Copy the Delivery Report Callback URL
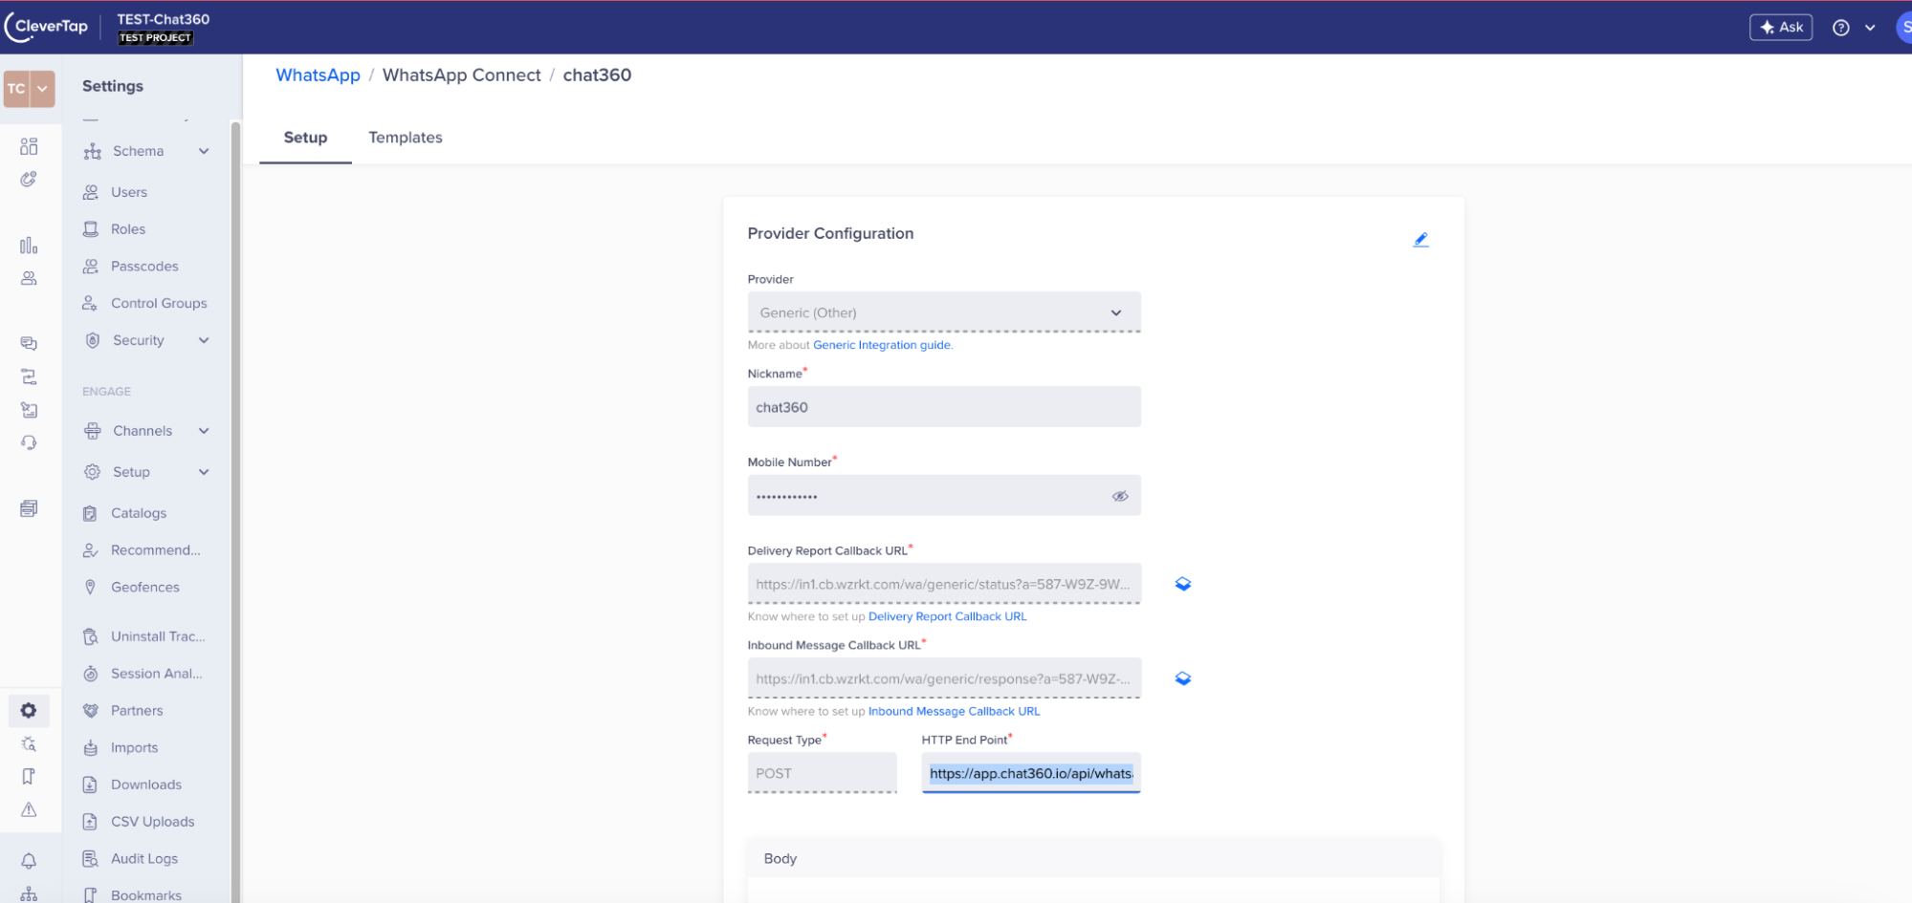Image resolution: width=1912 pixels, height=903 pixels. tap(1183, 584)
